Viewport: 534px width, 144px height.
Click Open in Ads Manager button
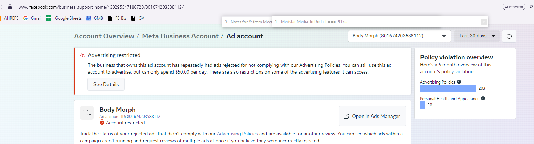pos(373,116)
